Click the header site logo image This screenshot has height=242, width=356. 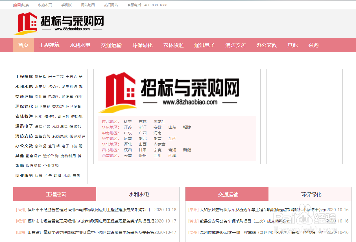(x=59, y=23)
